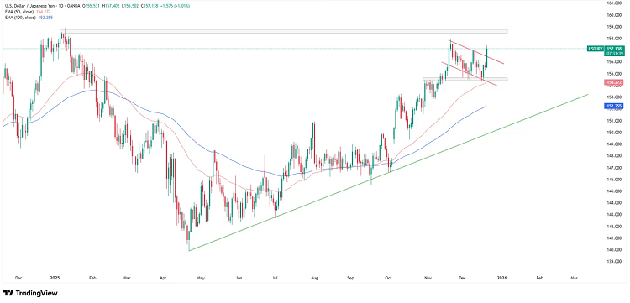
Task: Click the 149.000 price axis label
Action: point(614,144)
